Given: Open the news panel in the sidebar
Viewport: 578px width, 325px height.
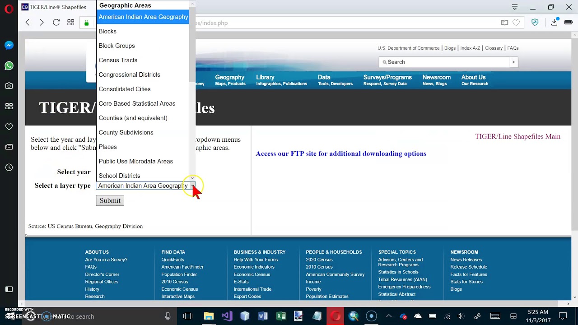Looking at the screenshot, I should 9,147.
